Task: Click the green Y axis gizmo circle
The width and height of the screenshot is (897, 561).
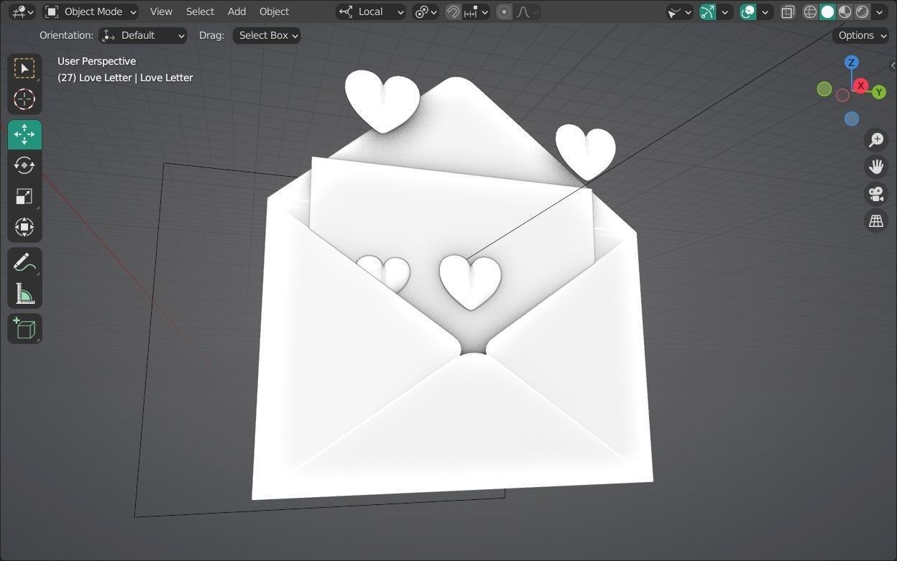Action: (x=879, y=93)
